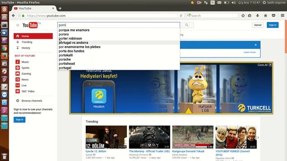Open the network indicator in top panel
Viewport: 287px width, 161px height.
[206, 3]
